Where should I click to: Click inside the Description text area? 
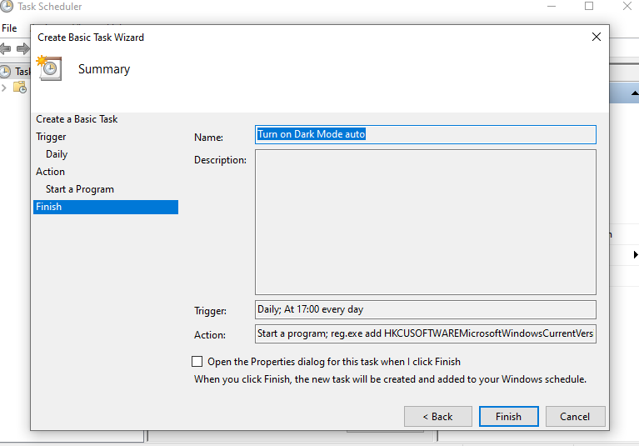coord(426,223)
